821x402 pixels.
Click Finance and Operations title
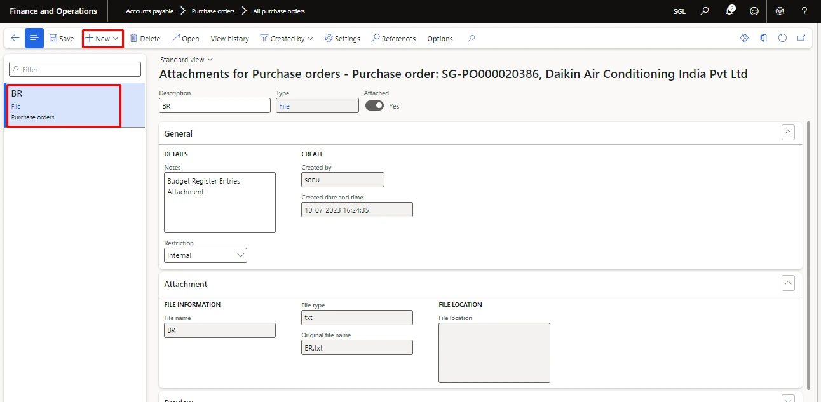[53, 11]
